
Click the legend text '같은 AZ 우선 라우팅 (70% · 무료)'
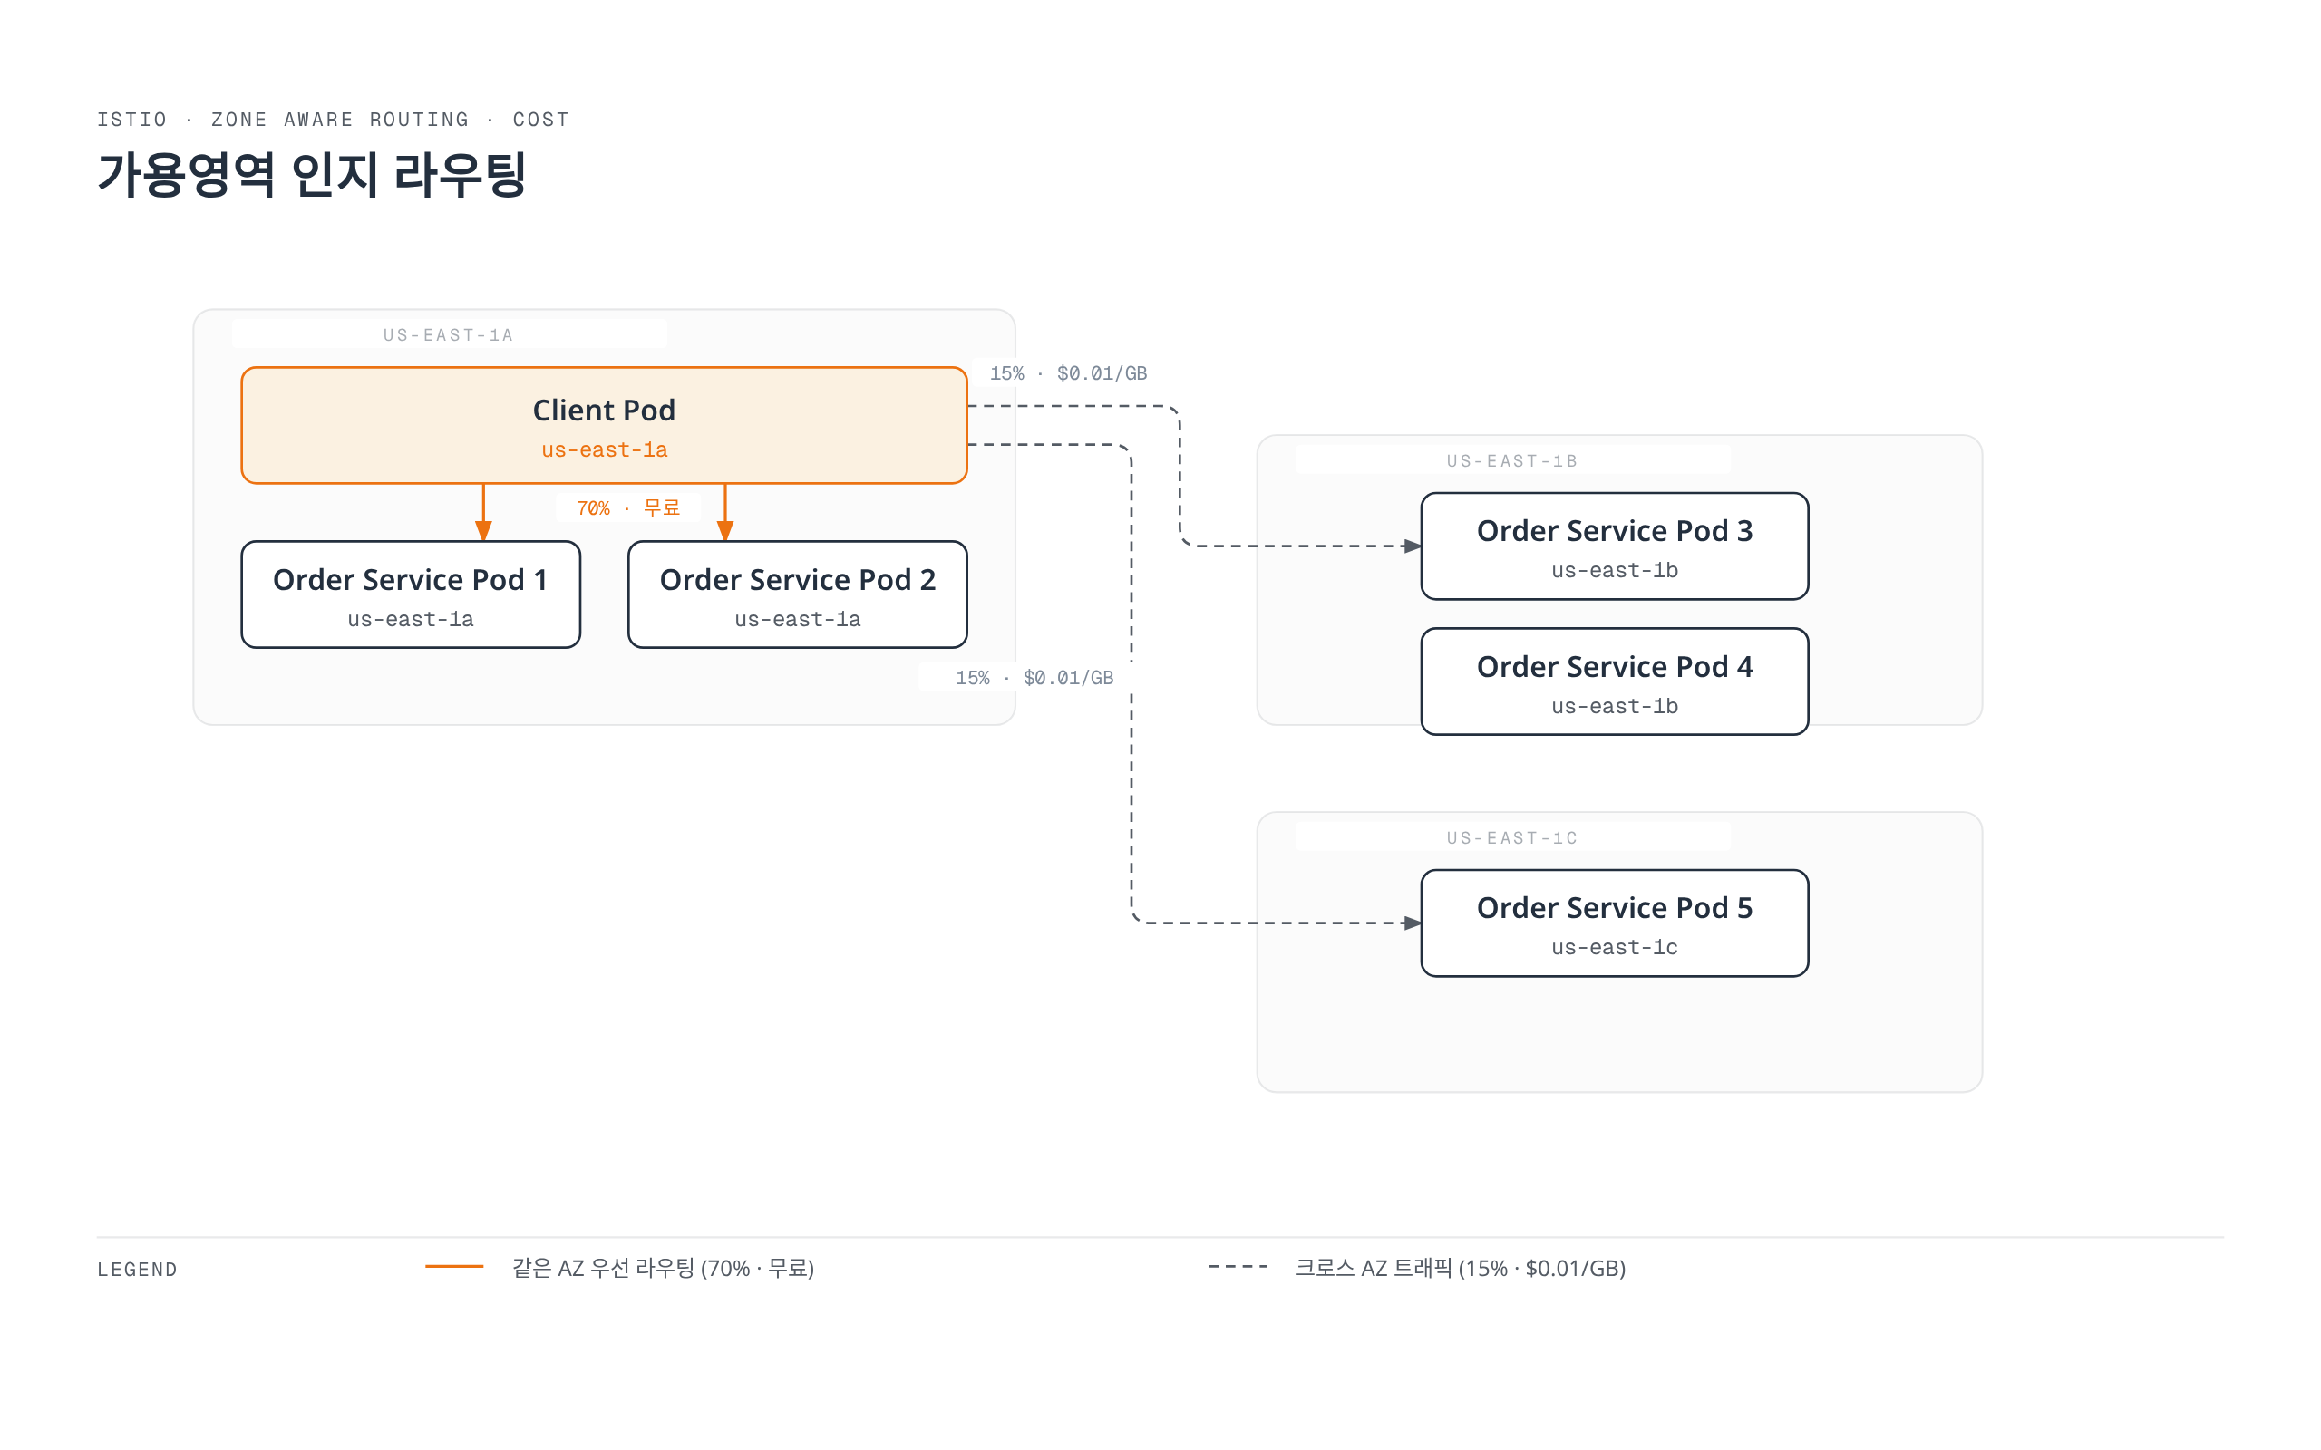tap(663, 1268)
